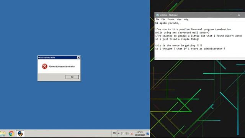This screenshot has height=138, width=245.
Task: Place cursor after 'start as administrator!?' in Notepad
Action: [x=225, y=49]
